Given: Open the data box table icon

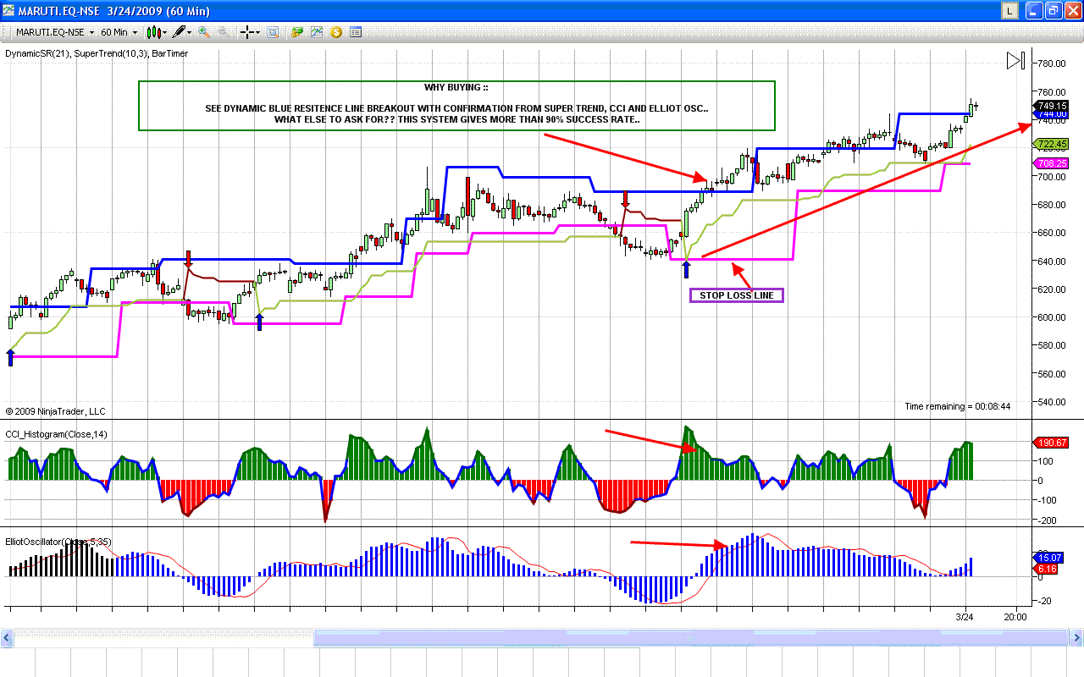Looking at the screenshot, I should [x=356, y=32].
